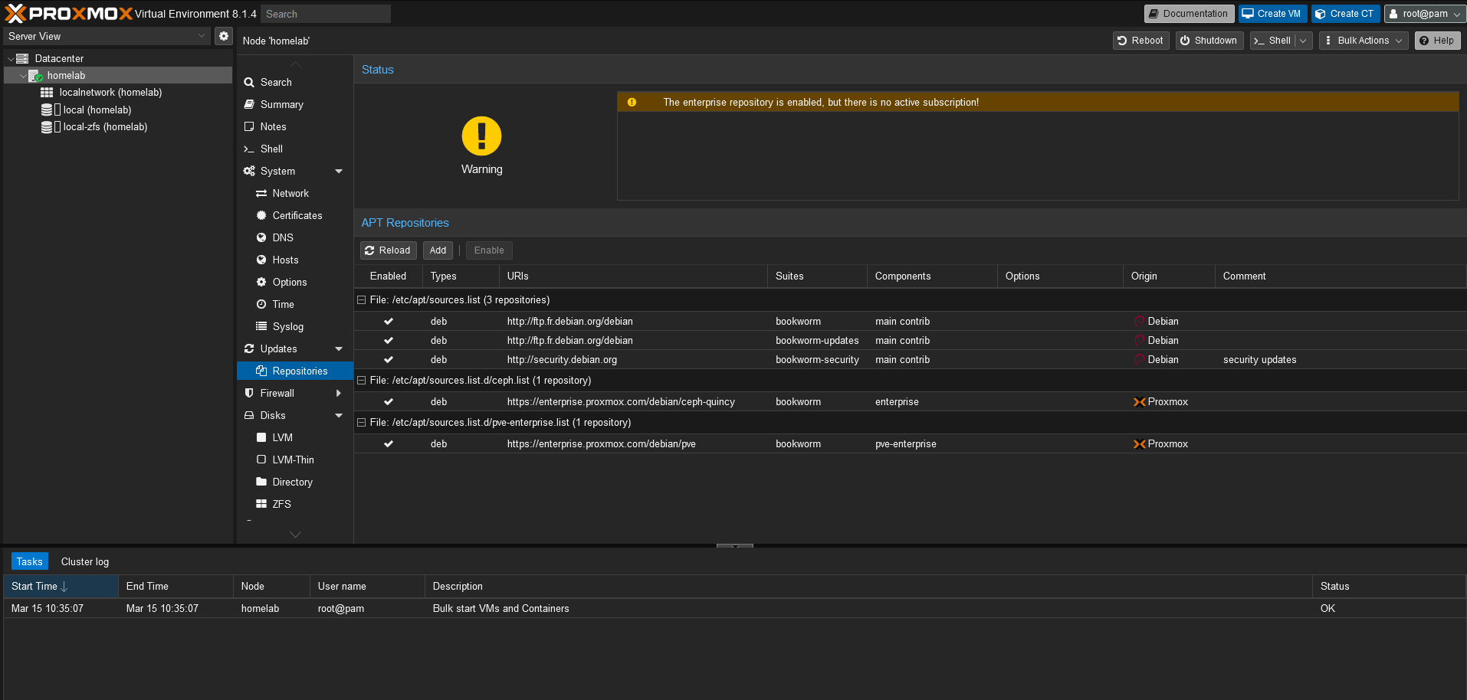The width and height of the screenshot is (1467, 700).
Task: Click the search field in the top bar
Action: (x=325, y=13)
